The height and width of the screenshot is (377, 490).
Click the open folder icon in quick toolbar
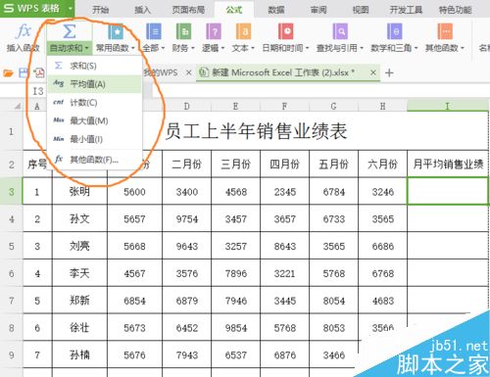tap(8, 72)
